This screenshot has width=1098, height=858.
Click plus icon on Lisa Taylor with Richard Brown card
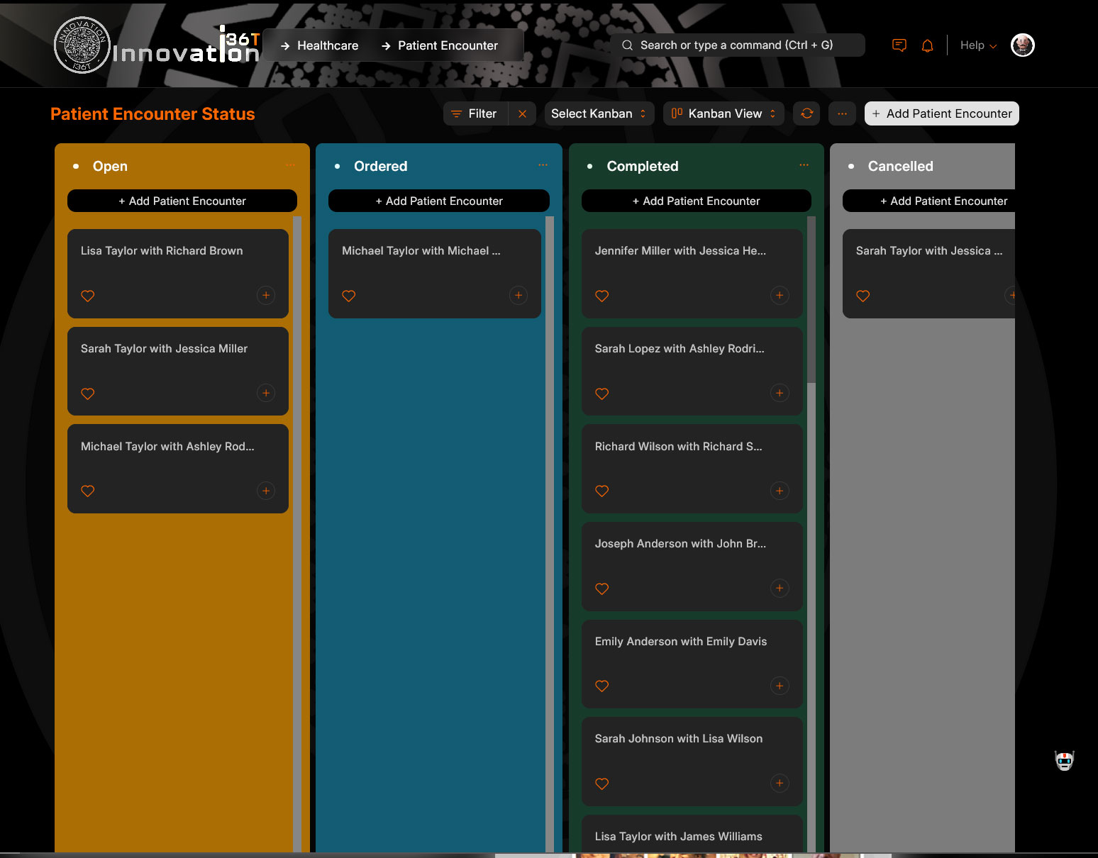click(266, 296)
